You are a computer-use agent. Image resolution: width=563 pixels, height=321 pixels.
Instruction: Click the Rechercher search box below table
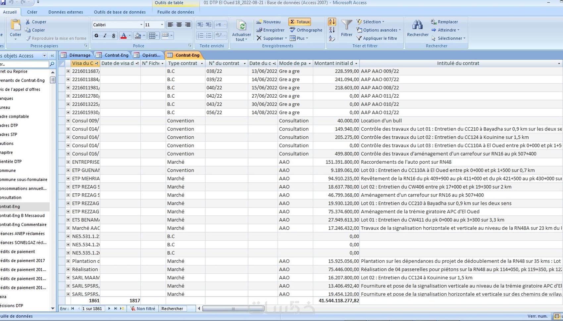coord(173,308)
